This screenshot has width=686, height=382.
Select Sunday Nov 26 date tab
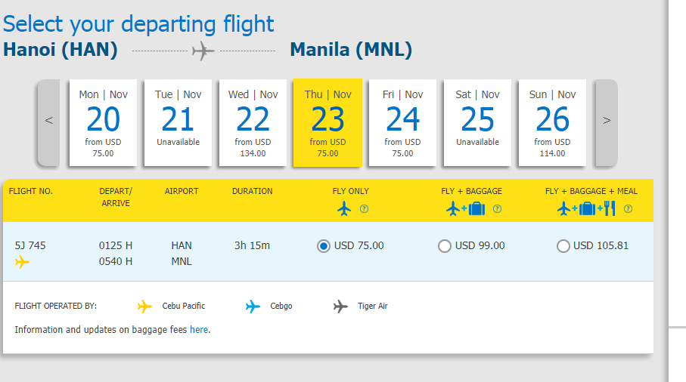552,122
